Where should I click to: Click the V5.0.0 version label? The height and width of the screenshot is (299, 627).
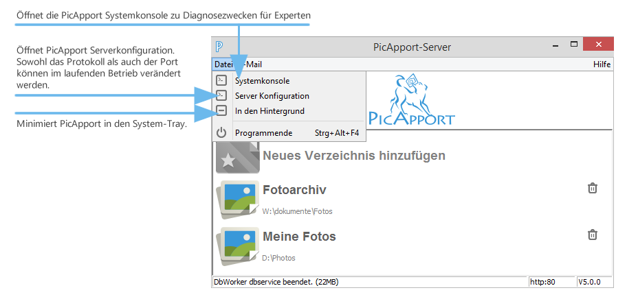point(589,282)
